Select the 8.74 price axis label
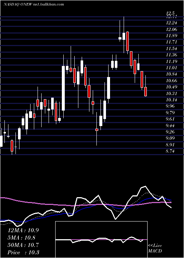Image resolution: width=184 pixels, height=258 pixels. 170,151
